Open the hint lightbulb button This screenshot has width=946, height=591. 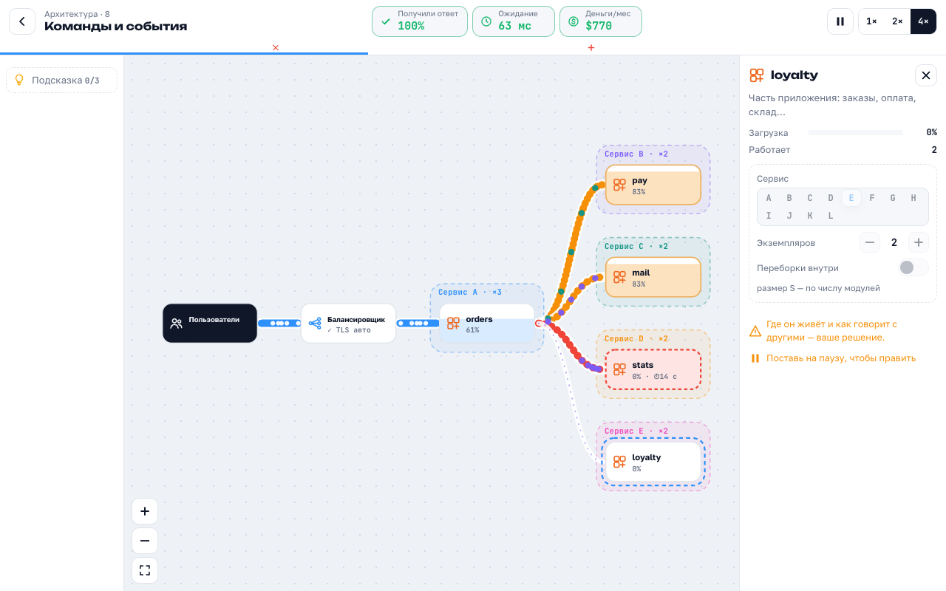(x=62, y=81)
